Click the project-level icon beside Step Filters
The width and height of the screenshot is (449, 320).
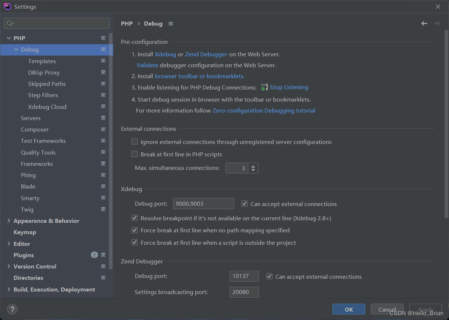click(103, 95)
